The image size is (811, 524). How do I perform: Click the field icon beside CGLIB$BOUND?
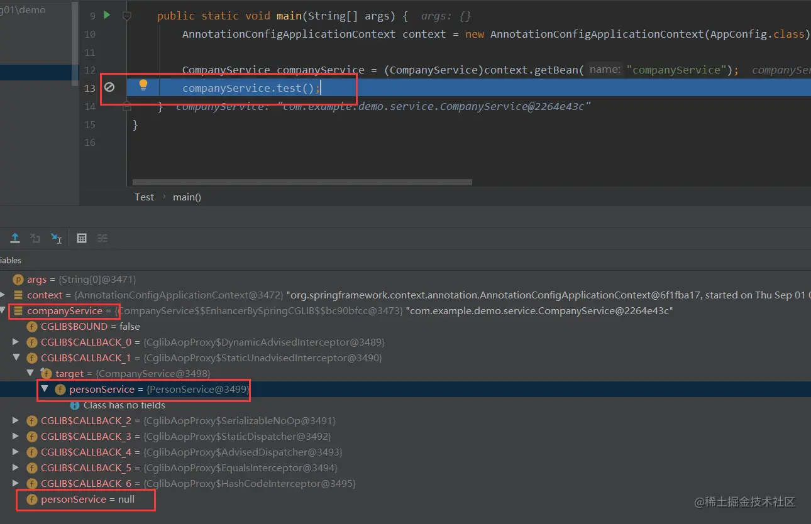pyautogui.click(x=32, y=327)
